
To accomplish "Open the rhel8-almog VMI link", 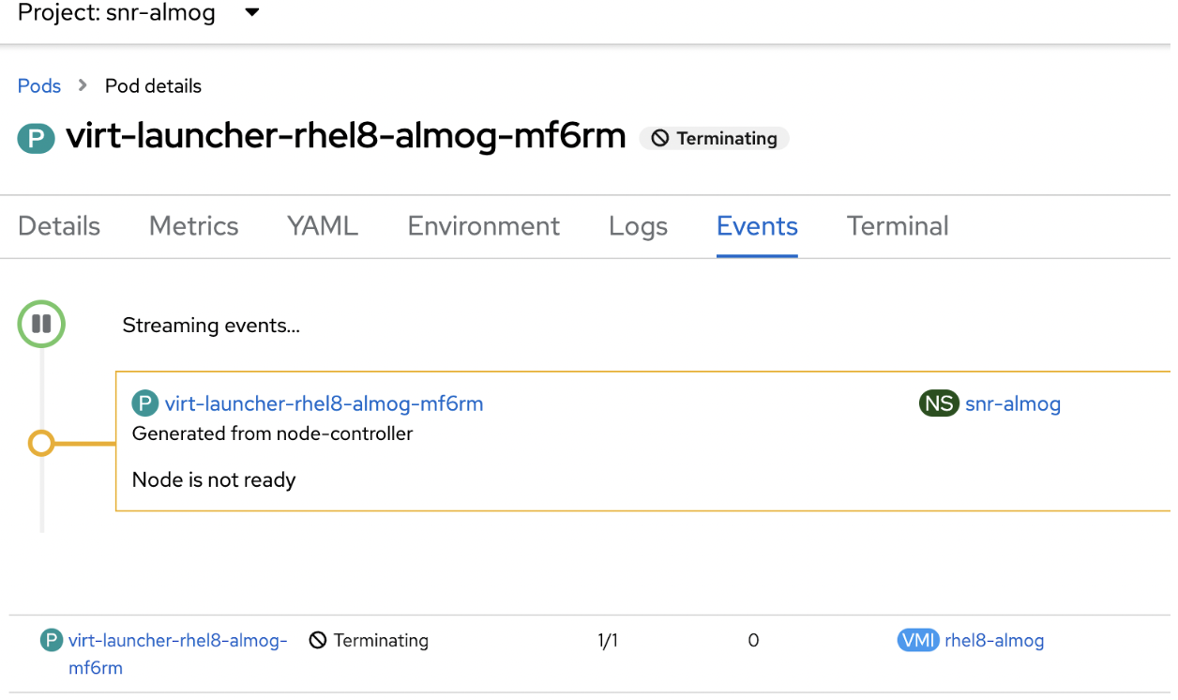I will pos(994,640).
